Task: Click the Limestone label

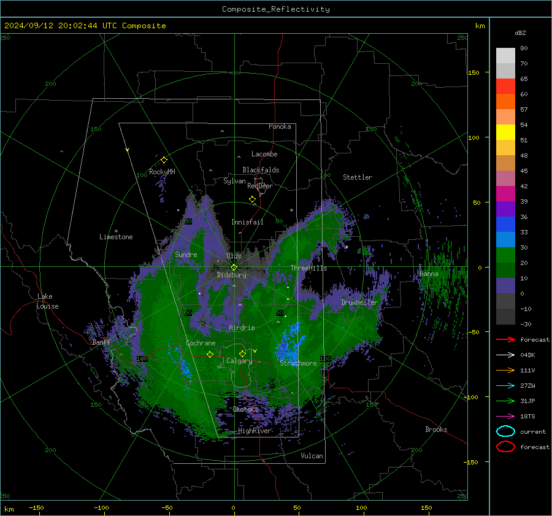Action: (x=116, y=237)
